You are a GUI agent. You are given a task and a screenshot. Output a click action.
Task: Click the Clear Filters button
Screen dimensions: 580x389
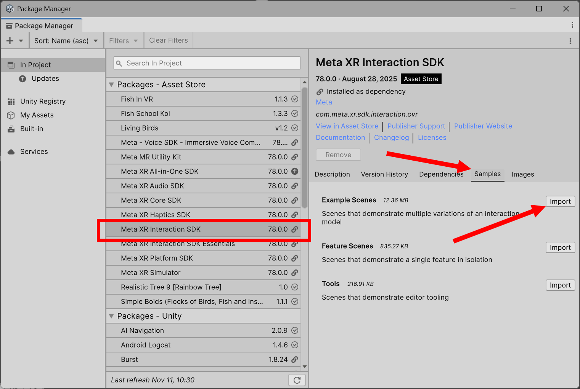click(x=169, y=40)
